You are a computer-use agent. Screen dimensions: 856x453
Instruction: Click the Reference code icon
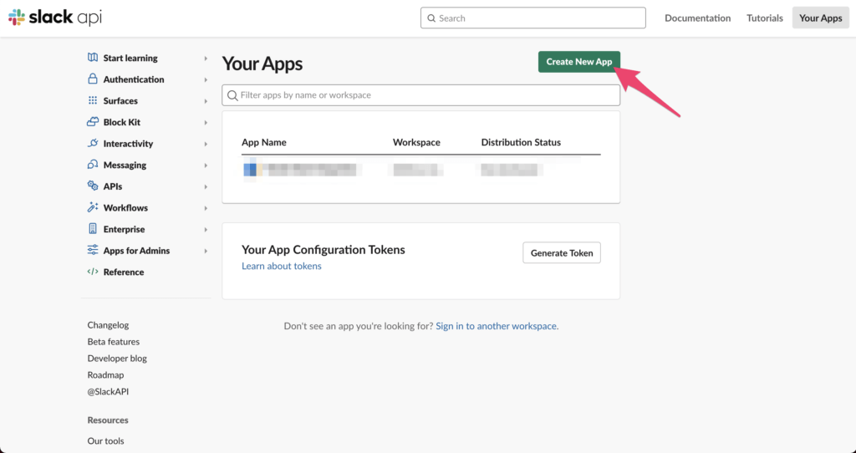[x=93, y=272]
